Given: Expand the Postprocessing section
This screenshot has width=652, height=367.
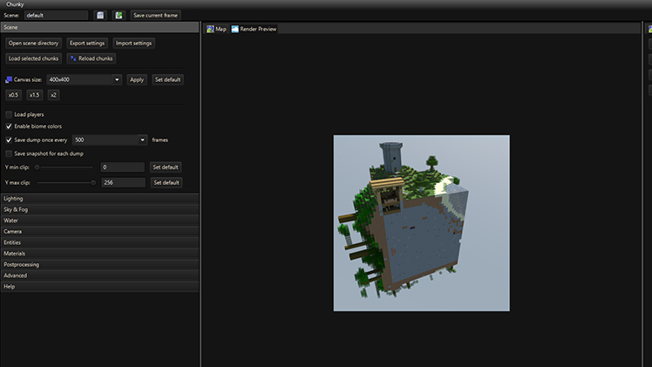Looking at the screenshot, I should click(99, 264).
